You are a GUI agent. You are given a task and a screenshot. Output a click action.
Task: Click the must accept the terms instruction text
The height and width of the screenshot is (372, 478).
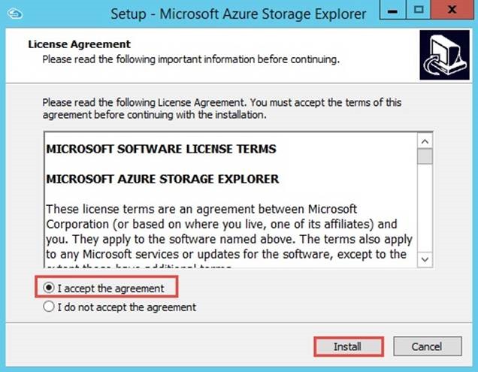222,108
